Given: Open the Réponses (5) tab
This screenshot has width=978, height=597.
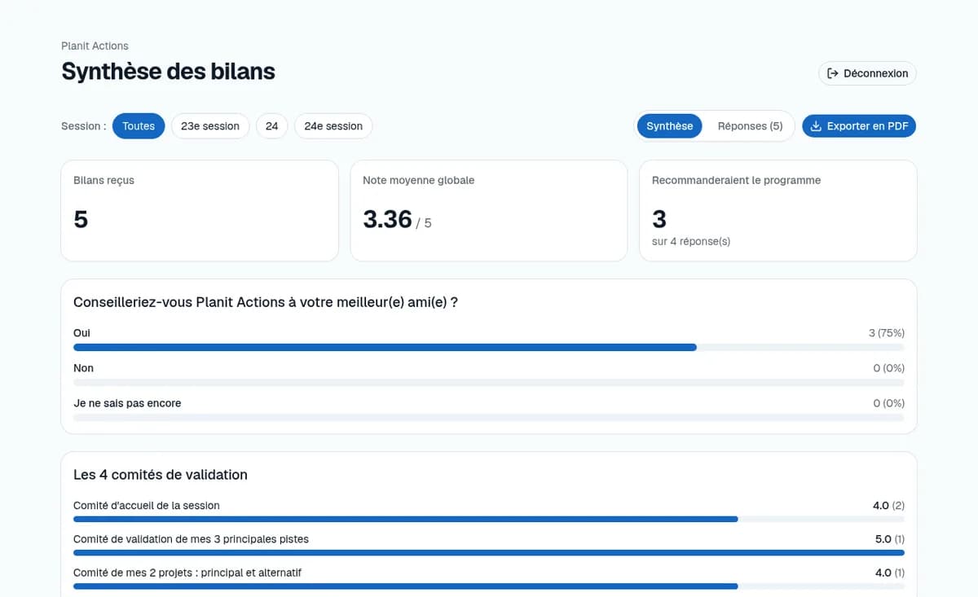Looking at the screenshot, I should pos(750,126).
